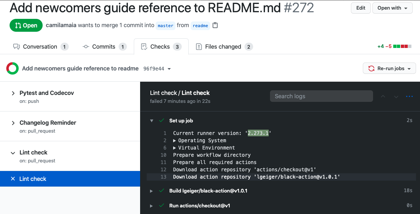The width and height of the screenshot is (420, 214).
Task: Click 'Prepare all required actions' log line
Action: click(215, 162)
